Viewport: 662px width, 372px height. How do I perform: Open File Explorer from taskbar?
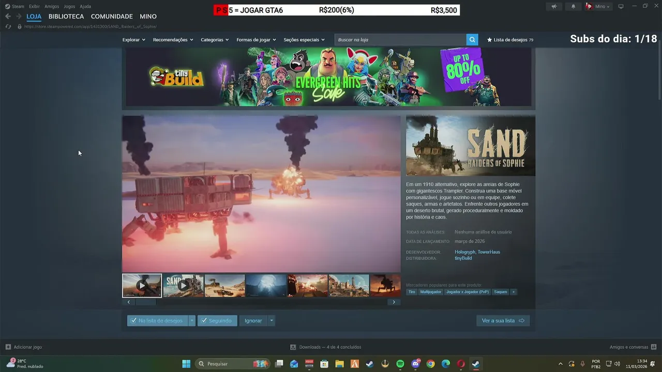click(x=339, y=364)
